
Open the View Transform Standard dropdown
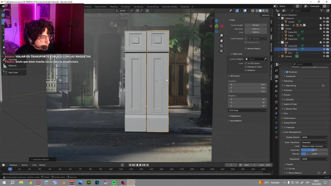314,142
